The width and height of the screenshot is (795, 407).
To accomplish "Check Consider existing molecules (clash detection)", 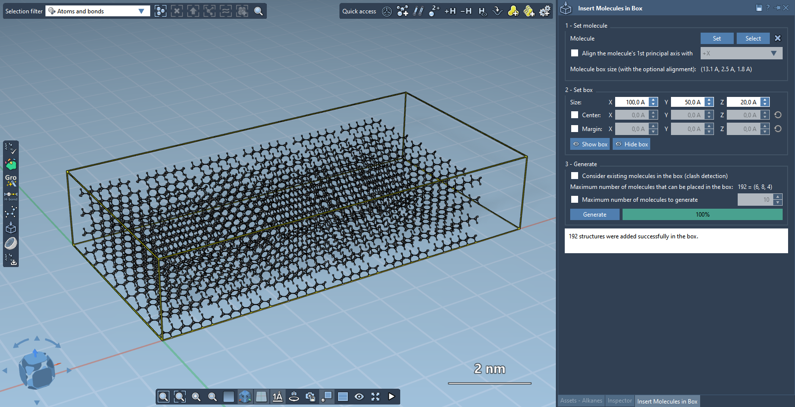I will [x=575, y=176].
